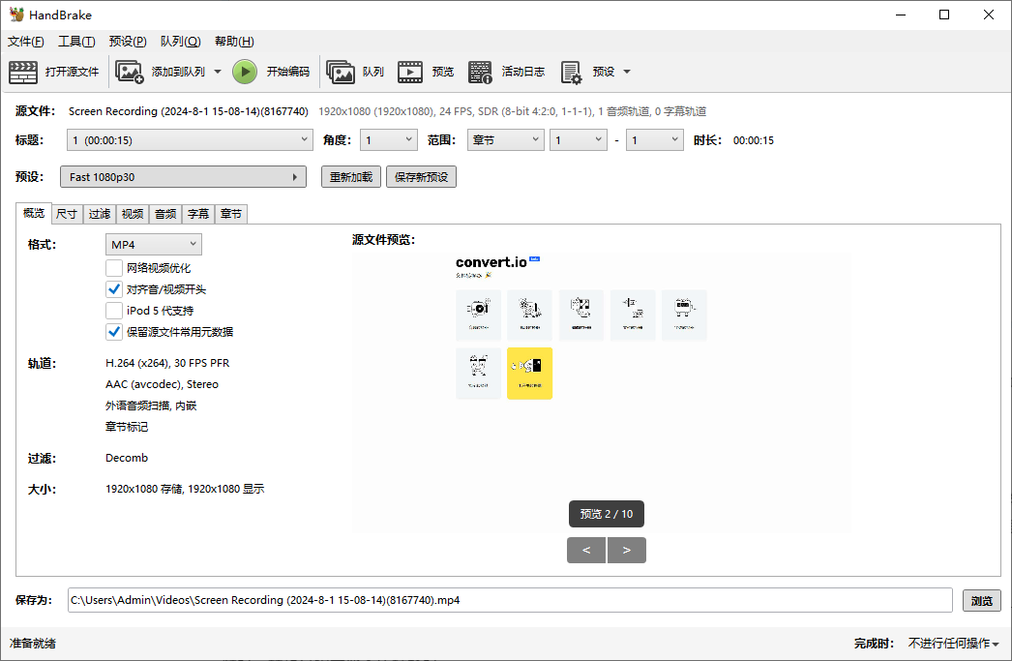This screenshot has height=661, width=1012.
Task: Open the start chapter dropdown
Action: click(x=579, y=140)
